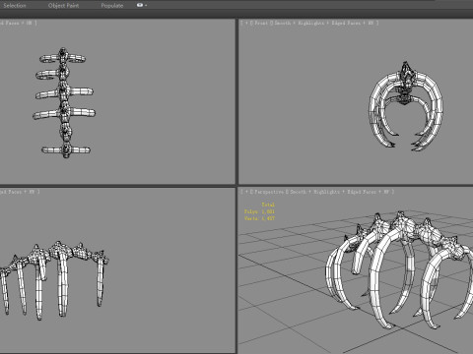Viewport: 473px width, 354px height.
Task: Select the rib model in the Front viewport
Action: click(406, 106)
